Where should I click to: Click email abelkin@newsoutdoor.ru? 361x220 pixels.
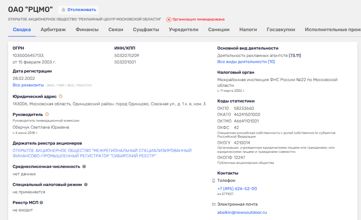click(x=242, y=213)
